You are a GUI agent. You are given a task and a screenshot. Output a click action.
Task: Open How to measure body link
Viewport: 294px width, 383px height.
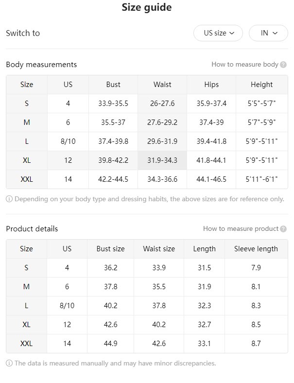(244, 65)
